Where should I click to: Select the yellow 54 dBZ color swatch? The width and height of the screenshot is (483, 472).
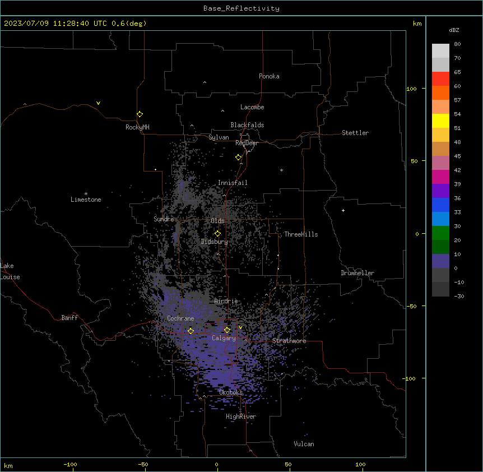pyautogui.click(x=440, y=121)
